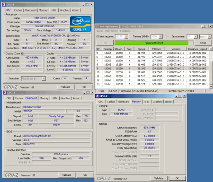Click the Socket 1155 LGA package field
The image size is (213, 182).
pos(45,26)
